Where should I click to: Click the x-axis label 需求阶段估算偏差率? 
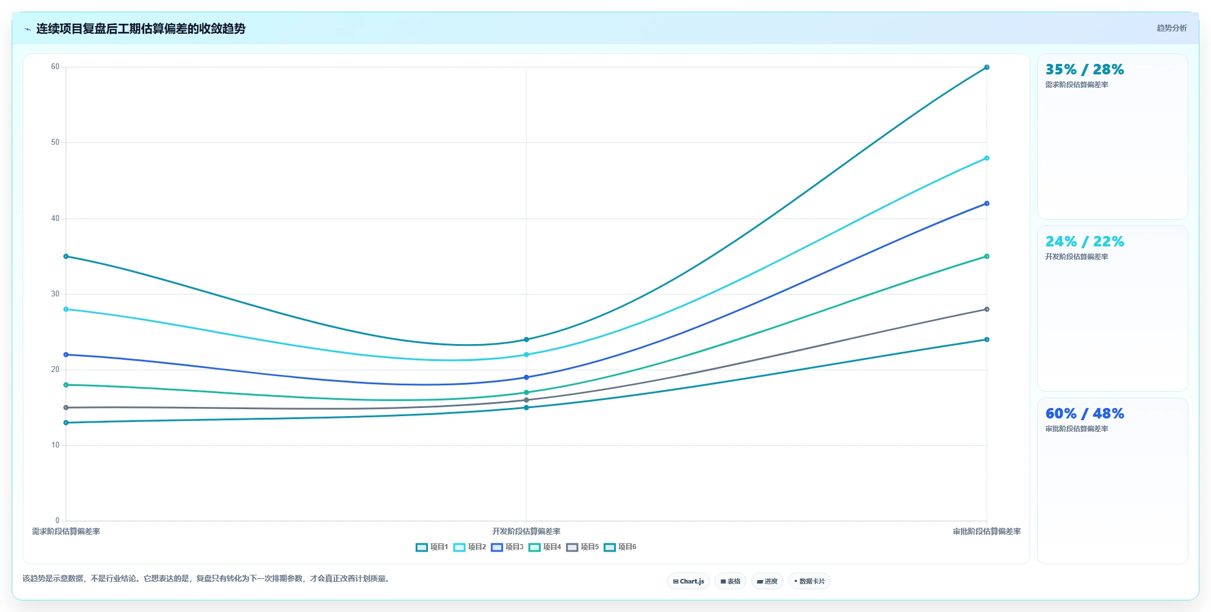[66, 531]
